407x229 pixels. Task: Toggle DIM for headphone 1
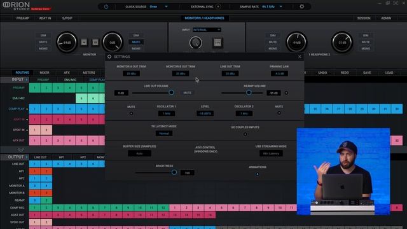tap(273, 36)
